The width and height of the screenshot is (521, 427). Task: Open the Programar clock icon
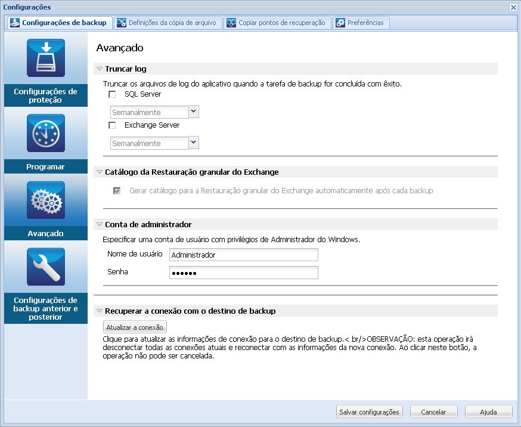[x=46, y=133]
